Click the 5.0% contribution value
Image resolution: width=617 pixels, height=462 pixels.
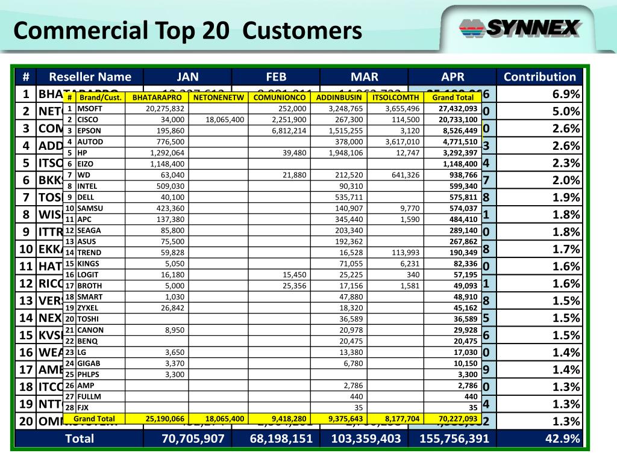[566, 111]
